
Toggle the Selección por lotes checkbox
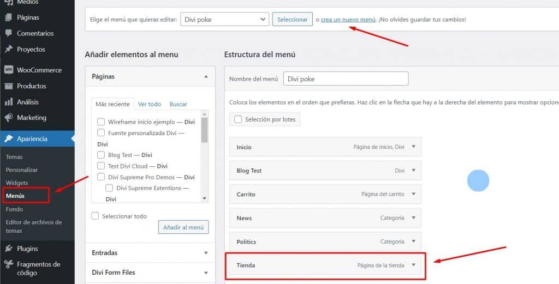tap(238, 119)
